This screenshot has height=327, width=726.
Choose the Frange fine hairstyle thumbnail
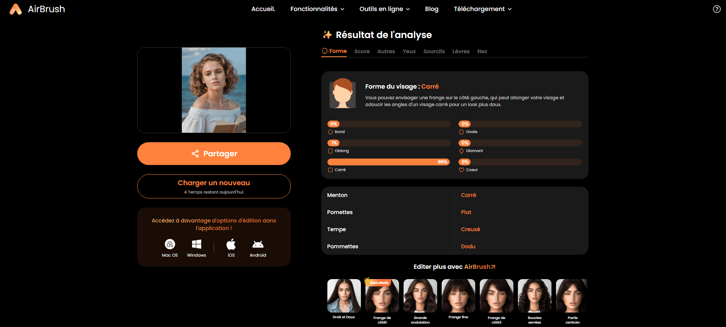pyautogui.click(x=458, y=296)
